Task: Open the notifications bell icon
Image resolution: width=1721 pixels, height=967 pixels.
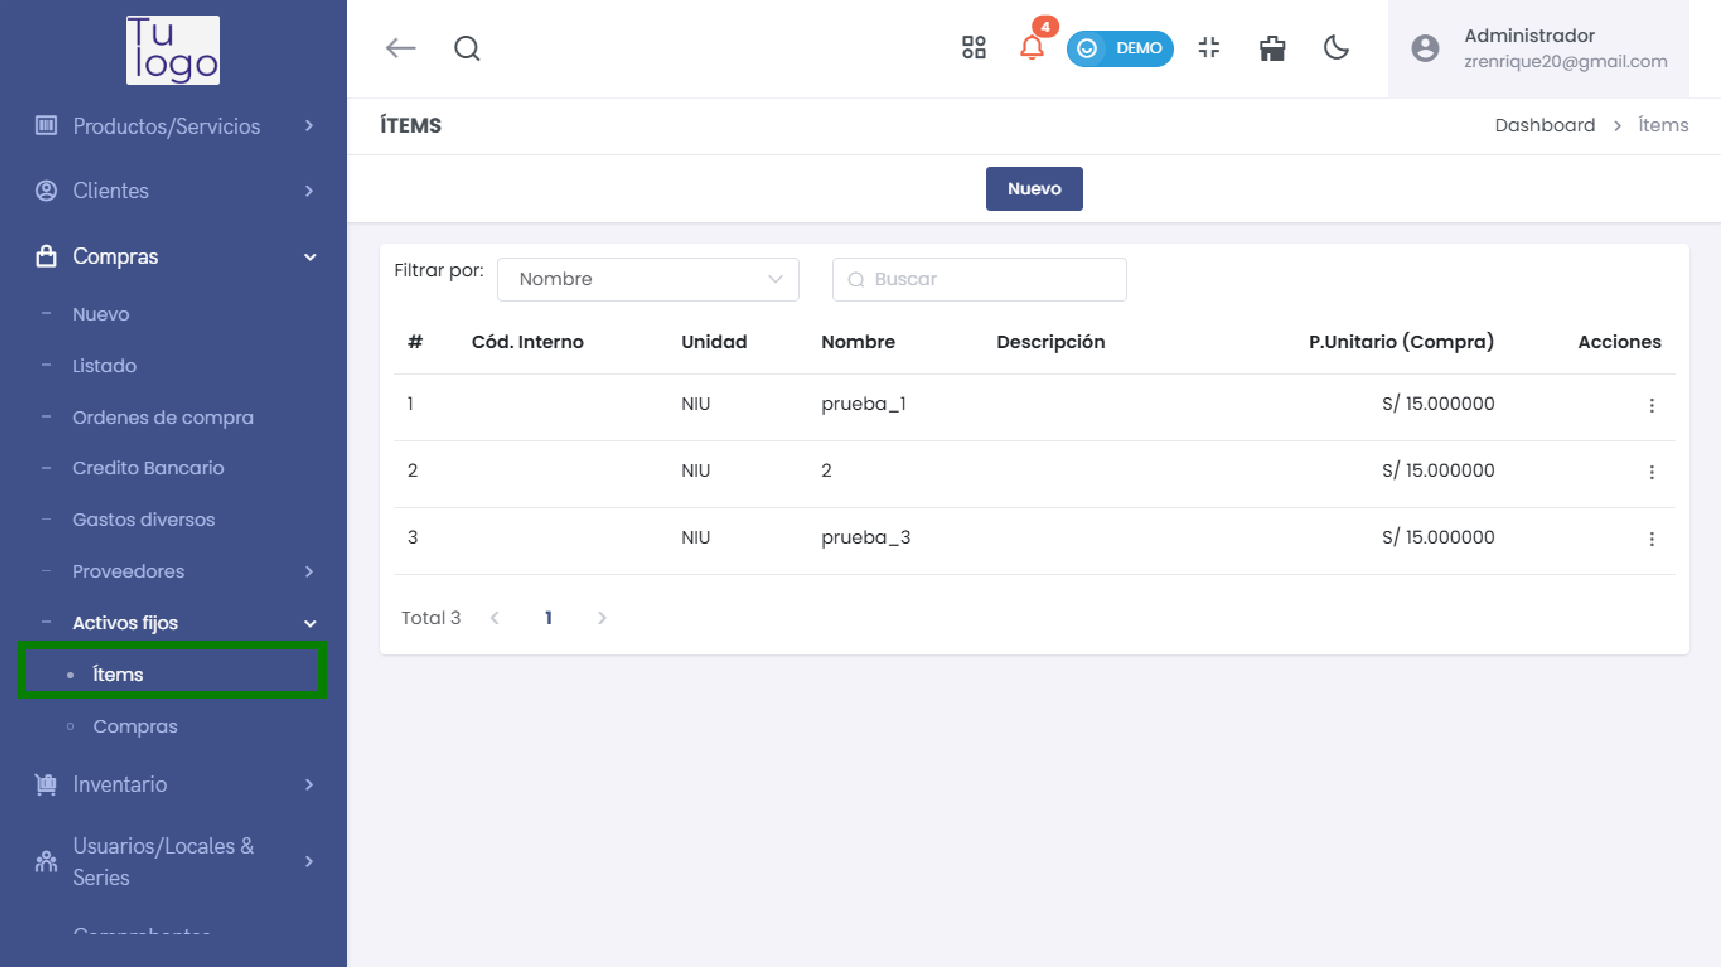Action: (1032, 48)
